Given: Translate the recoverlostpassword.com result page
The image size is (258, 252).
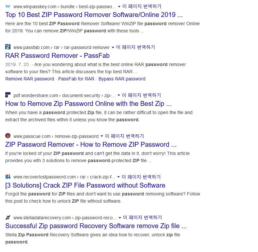Looking at the screenshot, I should click(x=141, y=177).
